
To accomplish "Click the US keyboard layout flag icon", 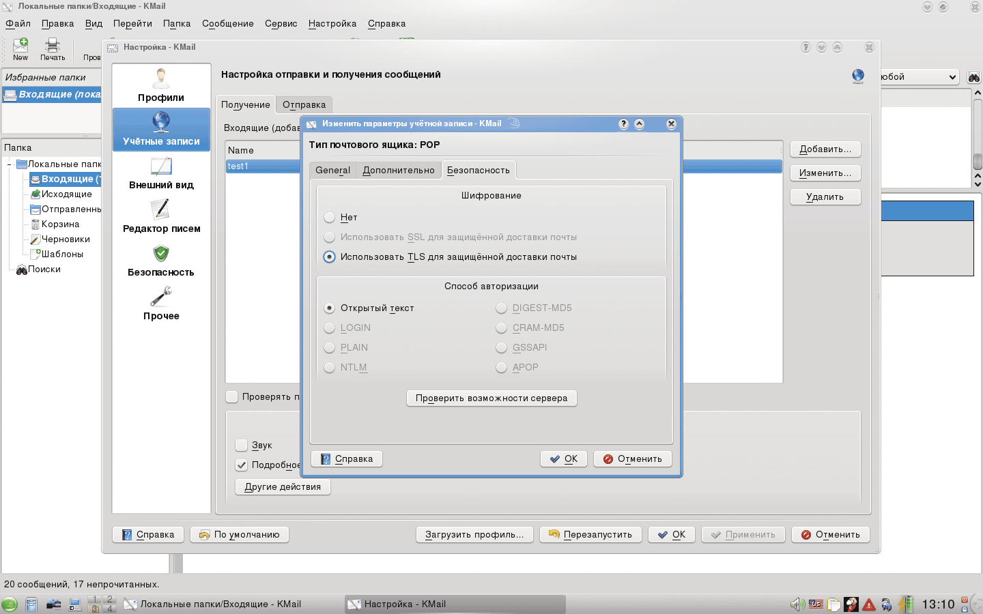I will 816,604.
